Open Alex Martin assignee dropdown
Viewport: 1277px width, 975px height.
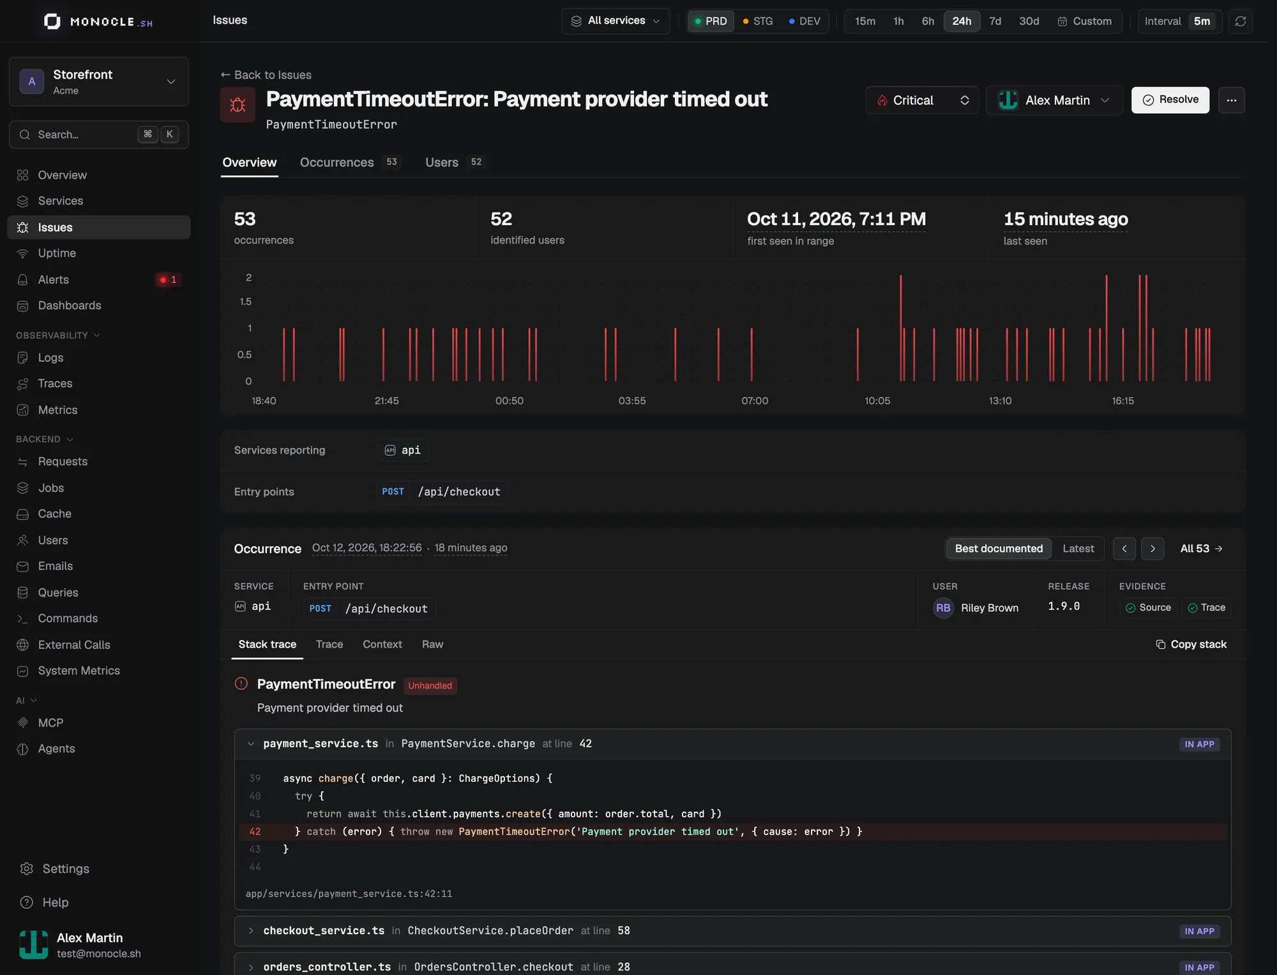1054,100
